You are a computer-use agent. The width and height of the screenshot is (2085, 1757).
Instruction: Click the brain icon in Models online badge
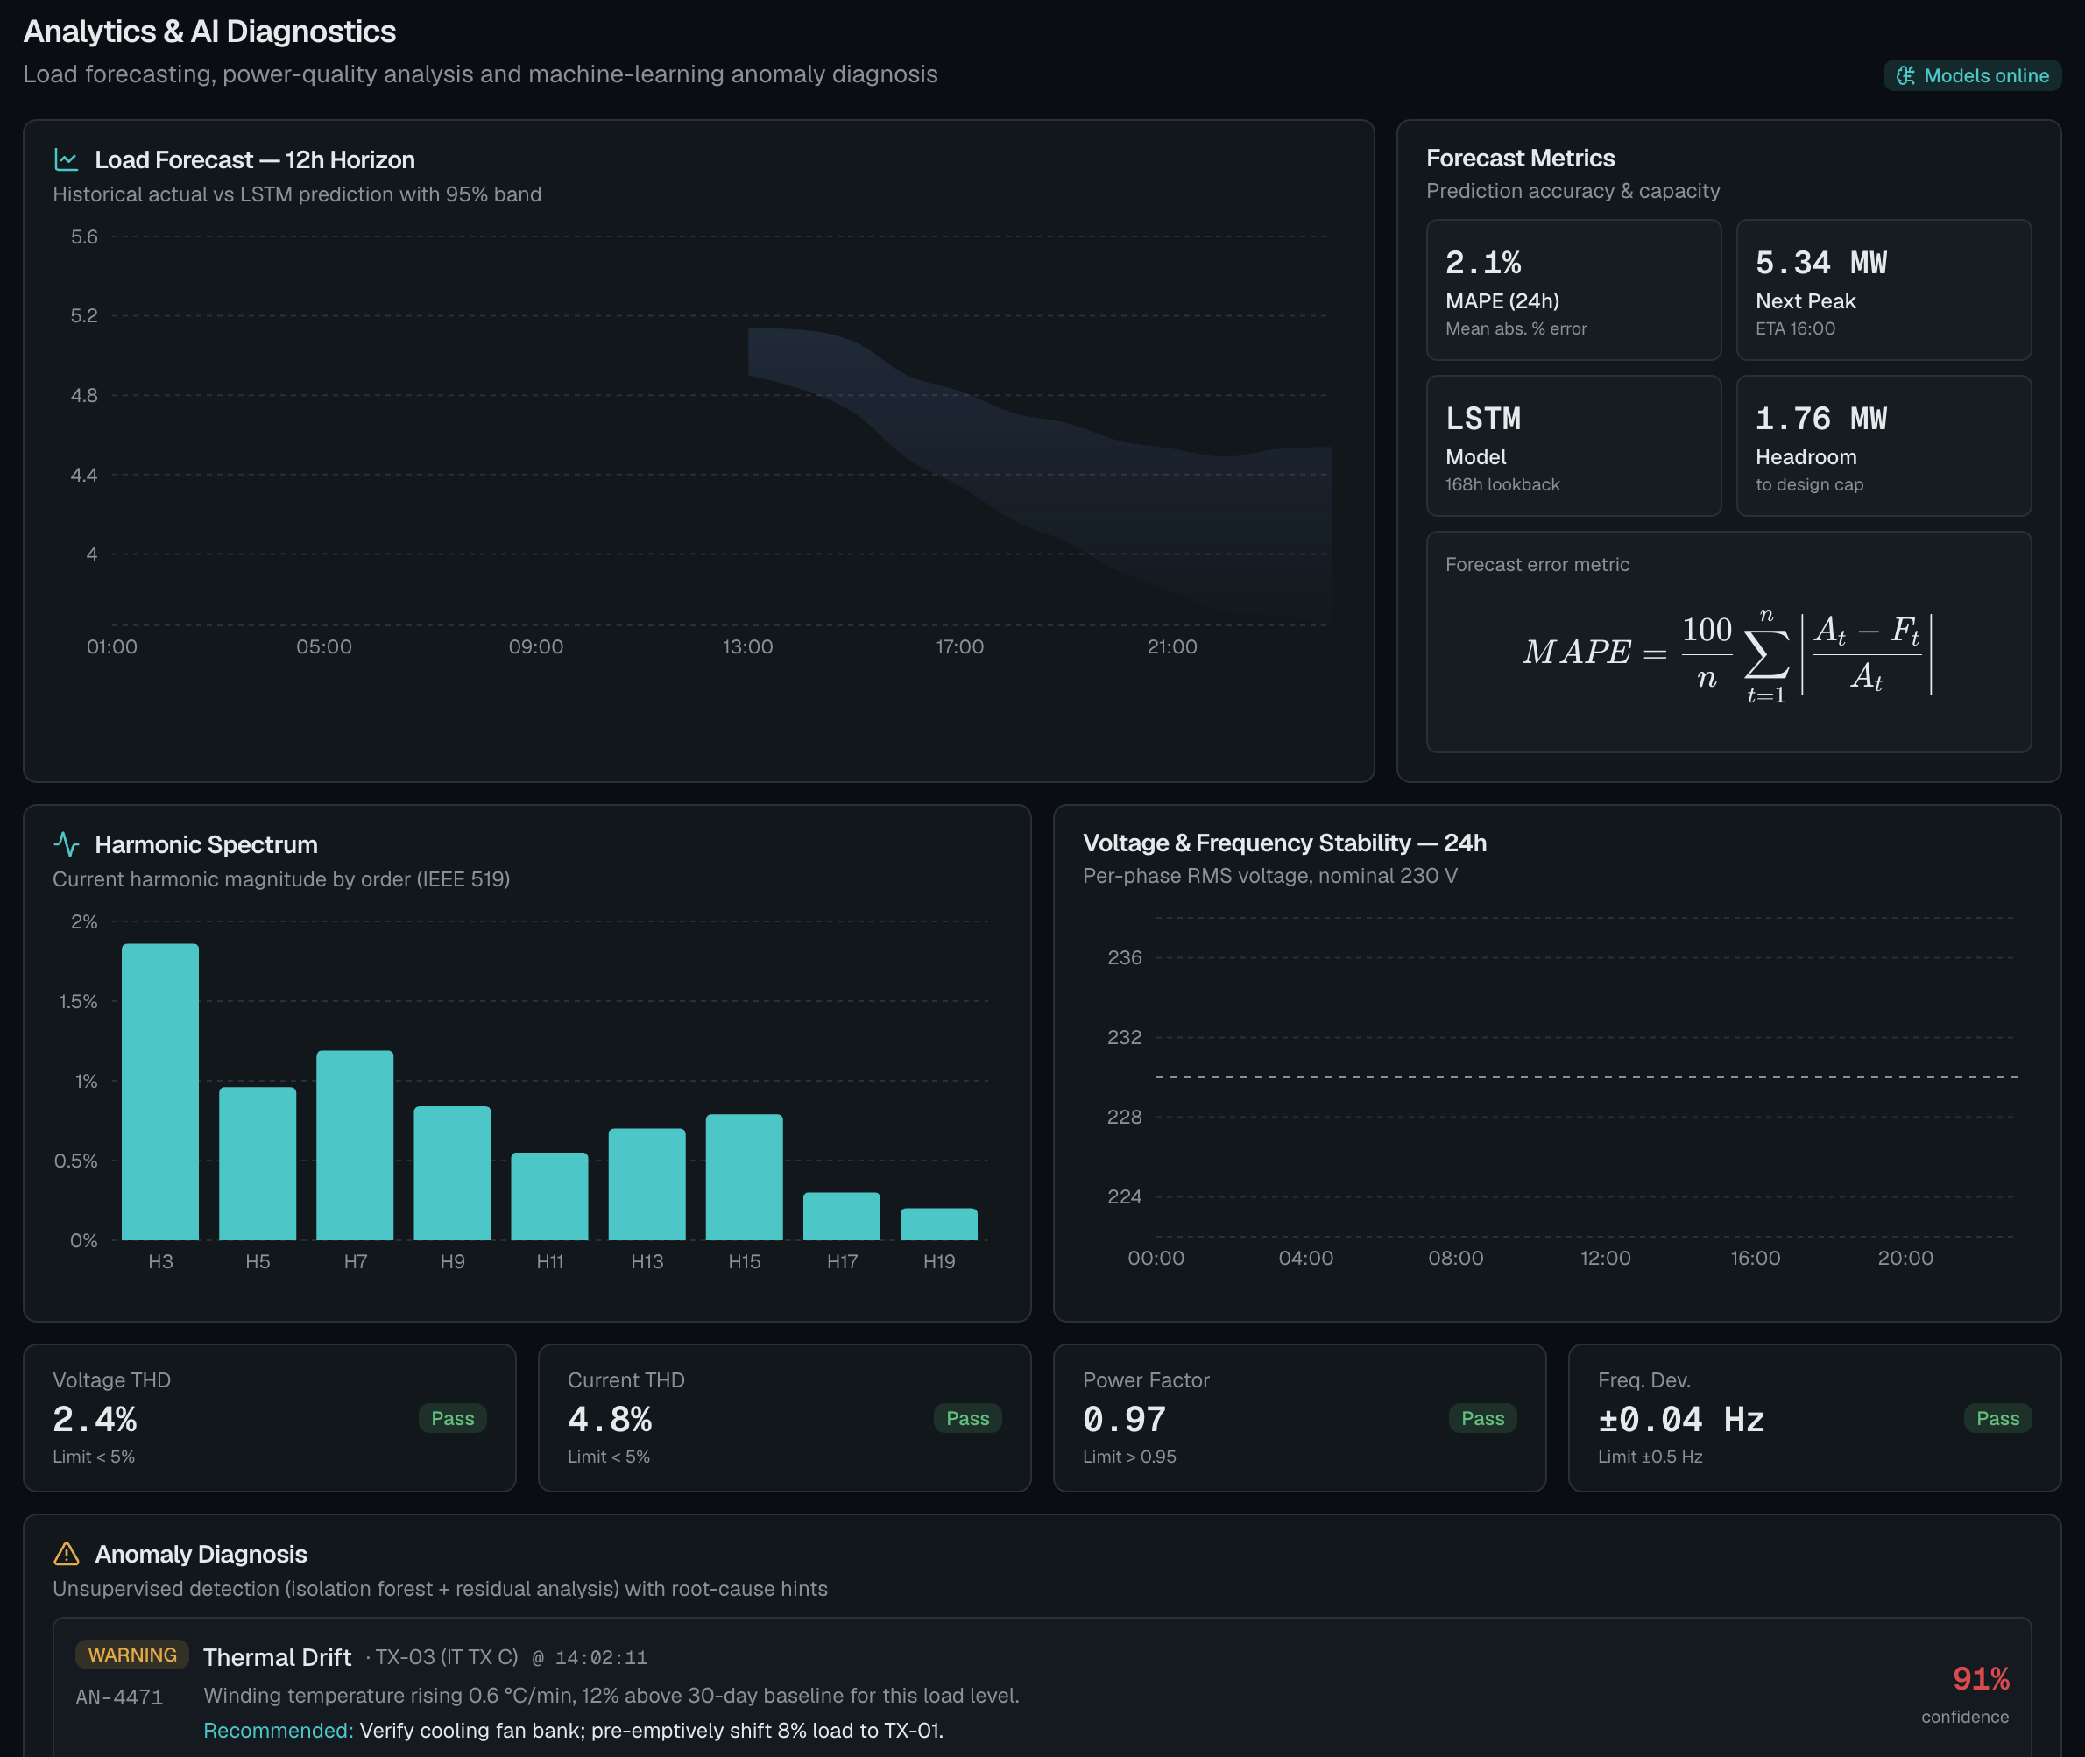pos(1905,75)
